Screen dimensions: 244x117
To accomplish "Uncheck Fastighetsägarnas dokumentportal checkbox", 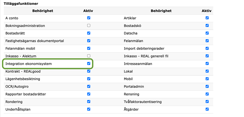I will pyautogui.click(x=89, y=41).
